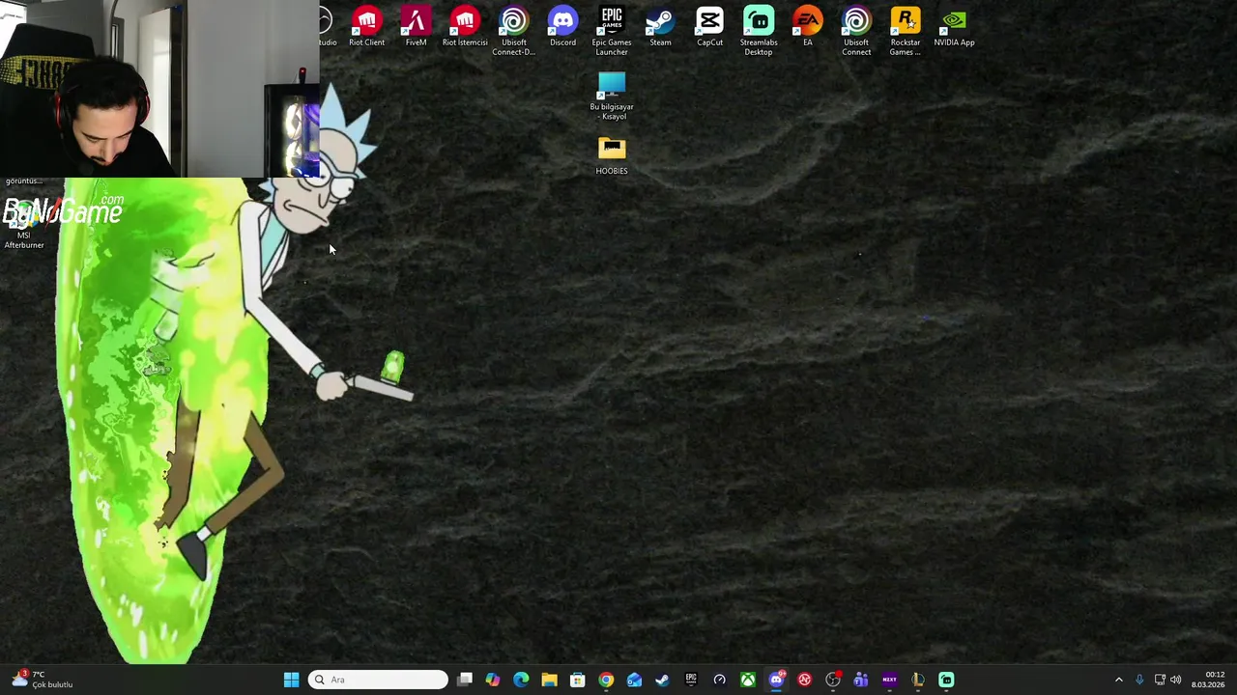This screenshot has width=1237, height=695.
Task: Open network settings from the system tray
Action: (x=1160, y=680)
